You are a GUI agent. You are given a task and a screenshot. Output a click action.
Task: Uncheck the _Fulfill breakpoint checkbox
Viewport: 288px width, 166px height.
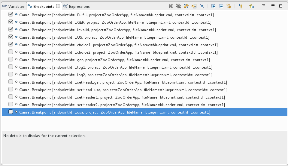[11, 14]
